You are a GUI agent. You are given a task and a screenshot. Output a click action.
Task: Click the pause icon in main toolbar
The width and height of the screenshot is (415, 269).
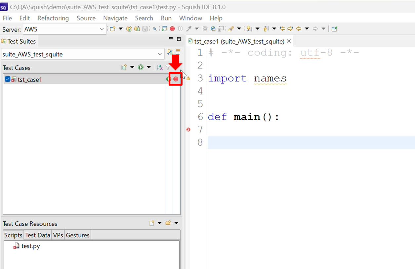click(x=180, y=29)
